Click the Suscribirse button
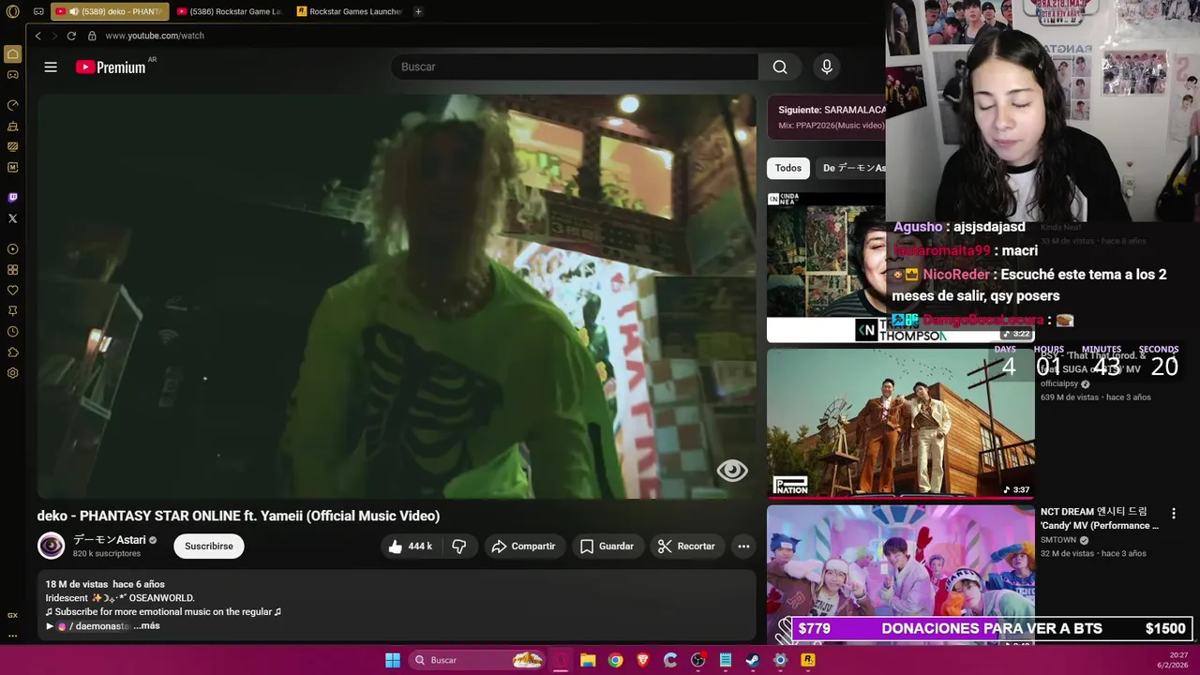 pyautogui.click(x=209, y=546)
